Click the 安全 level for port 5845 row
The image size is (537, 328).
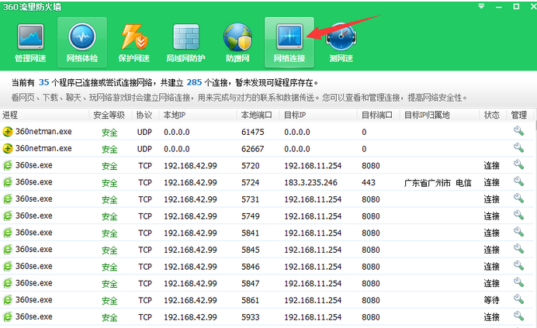point(109,250)
